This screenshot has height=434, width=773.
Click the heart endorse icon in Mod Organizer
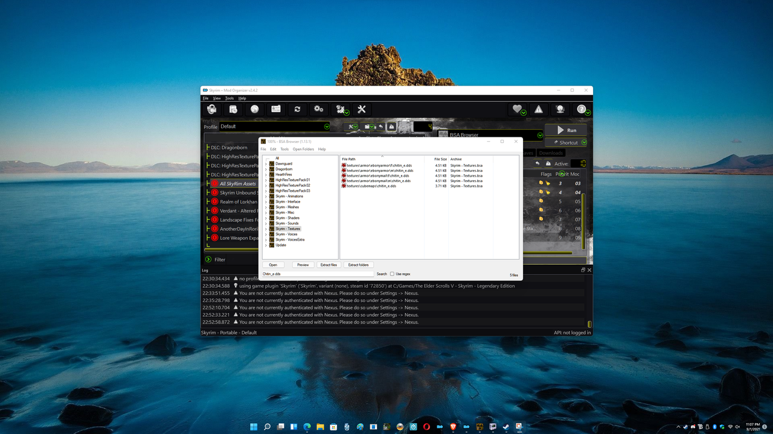click(x=518, y=109)
